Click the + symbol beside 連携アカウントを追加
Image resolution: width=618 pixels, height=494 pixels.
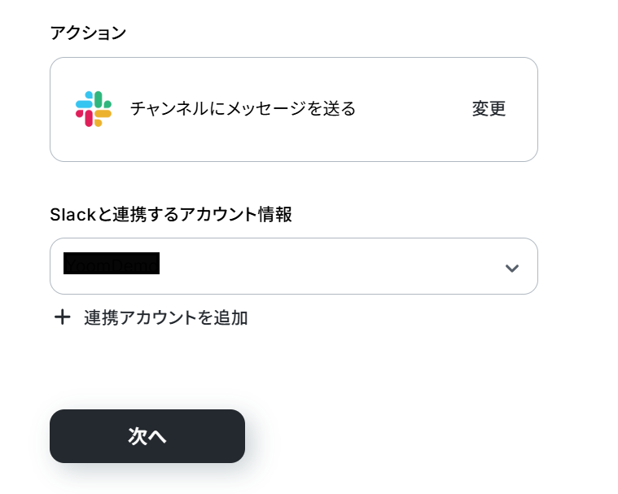[x=62, y=317]
